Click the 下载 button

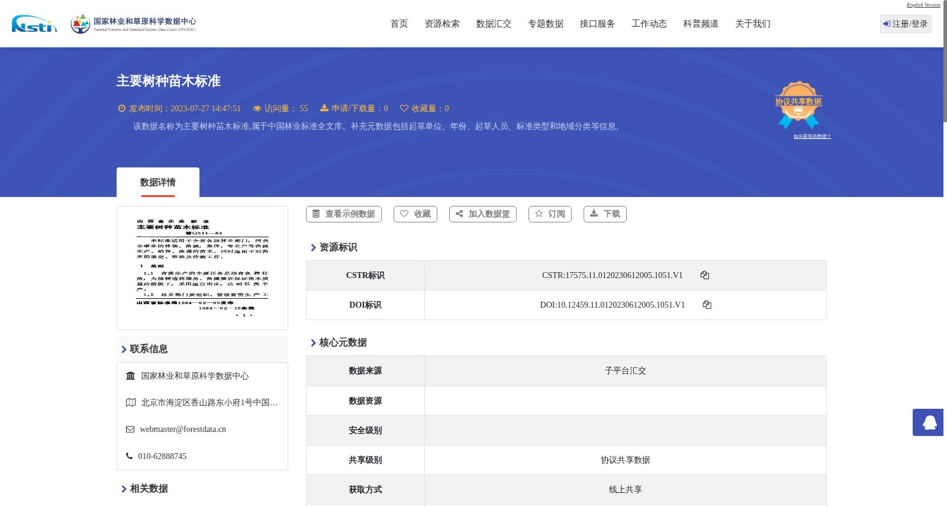[605, 214]
